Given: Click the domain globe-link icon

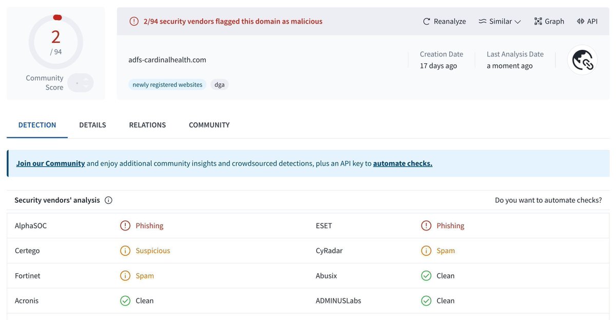Looking at the screenshot, I should pyautogui.click(x=582, y=60).
